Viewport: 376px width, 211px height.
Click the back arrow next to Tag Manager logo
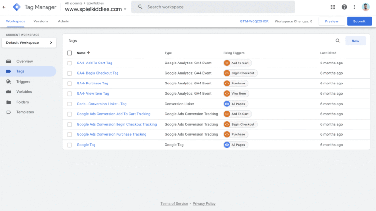point(4,7)
